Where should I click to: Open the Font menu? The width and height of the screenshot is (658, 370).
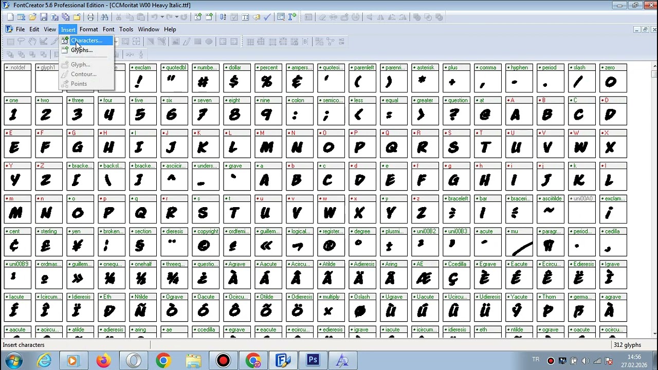[108, 29]
